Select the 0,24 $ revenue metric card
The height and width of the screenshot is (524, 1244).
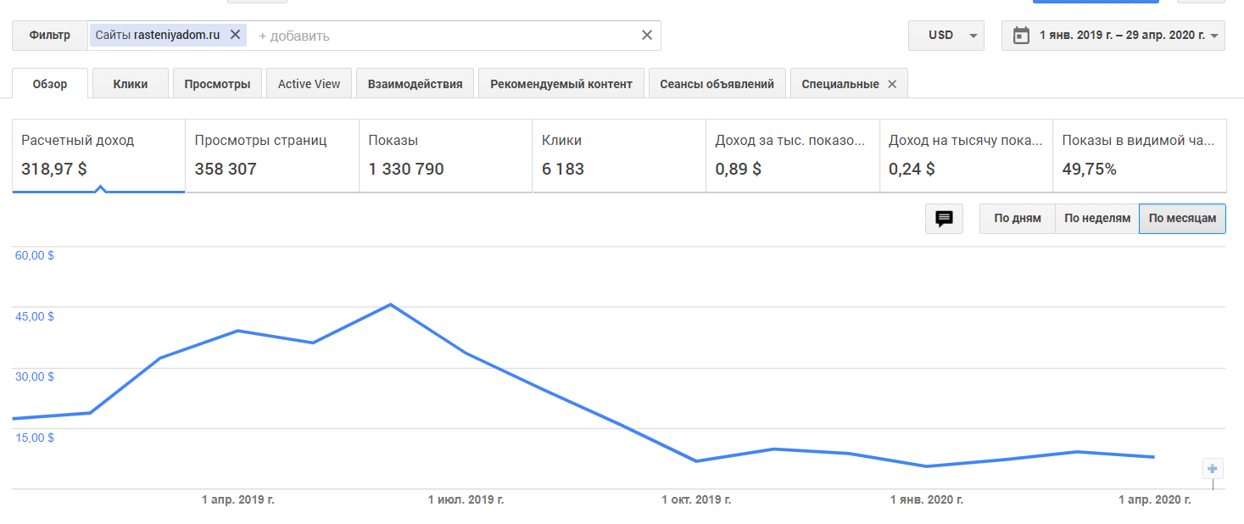coord(966,156)
